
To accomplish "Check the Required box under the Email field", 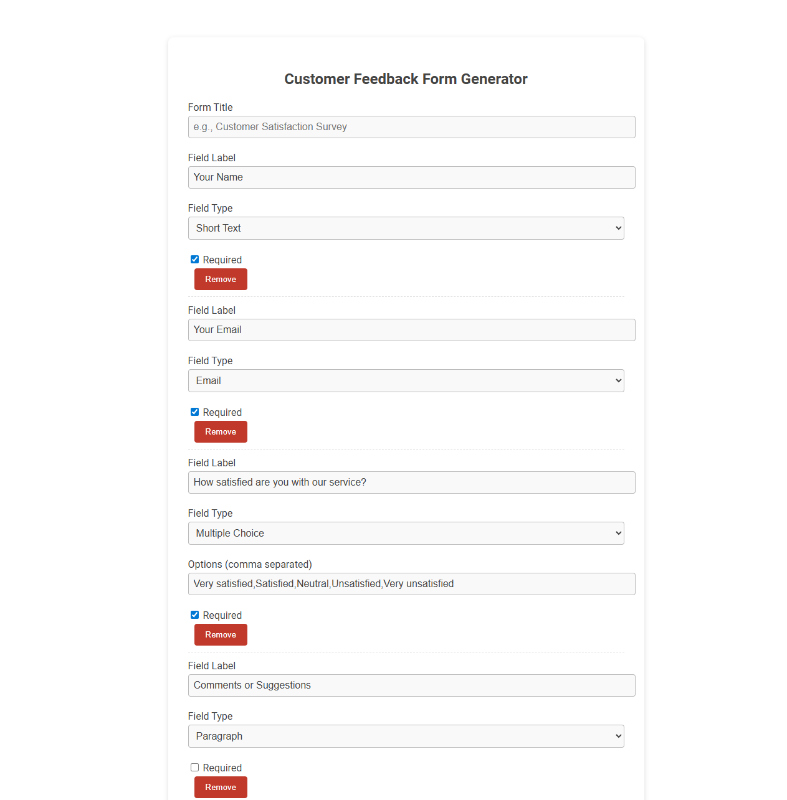I will (x=194, y=412).
